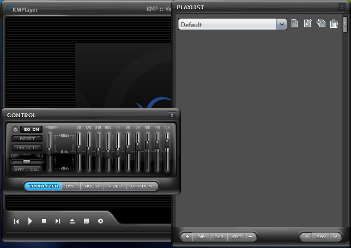The image size is (351, 248).
Task: Open the control box gear icon
Action: tap(100, 221)
